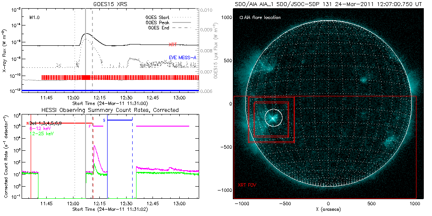Viewport: 432px width, 216px height.
Task: Click the X (arcsecs) axis label
Action: [x=328, y=209]
